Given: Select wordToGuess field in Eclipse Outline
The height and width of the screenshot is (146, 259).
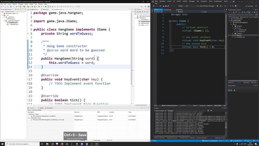Looking at the screenshot, I should (144, 20).
